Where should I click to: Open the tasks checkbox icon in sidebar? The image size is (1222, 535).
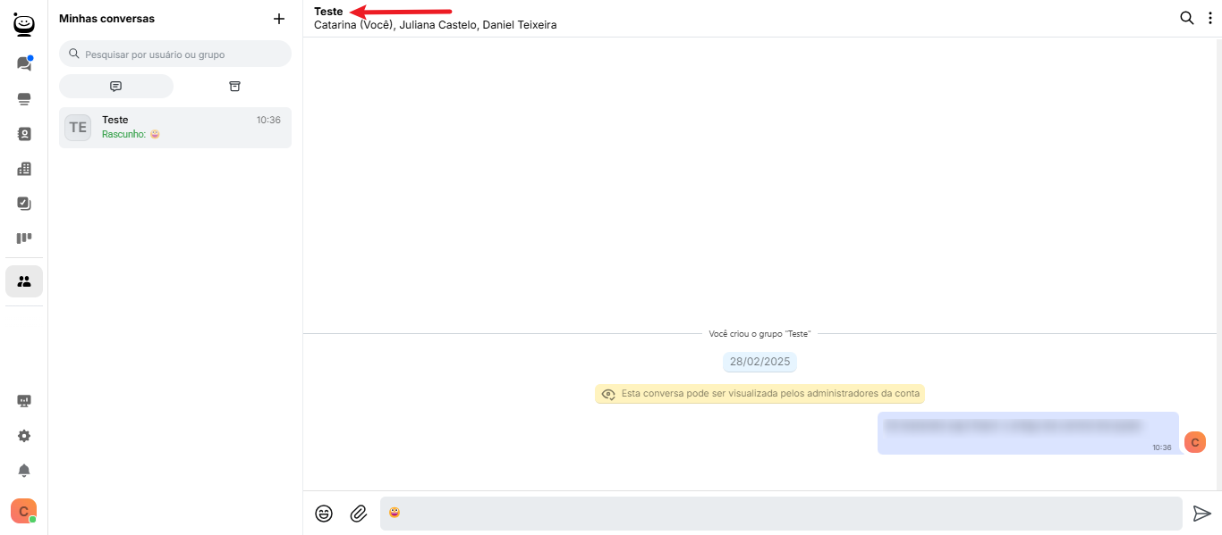coord(24,204)
